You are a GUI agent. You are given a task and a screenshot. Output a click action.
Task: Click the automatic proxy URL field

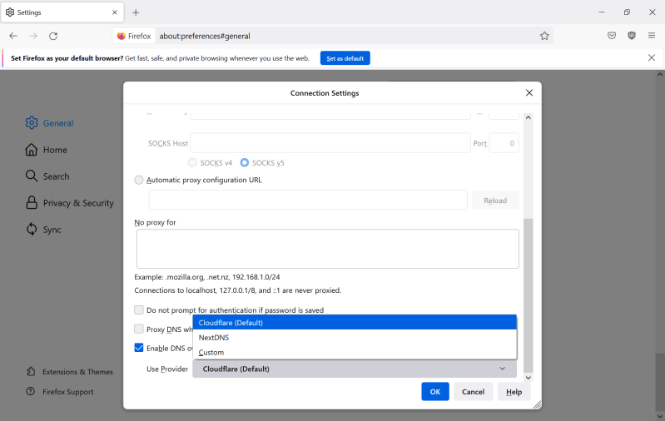[308, 201]
